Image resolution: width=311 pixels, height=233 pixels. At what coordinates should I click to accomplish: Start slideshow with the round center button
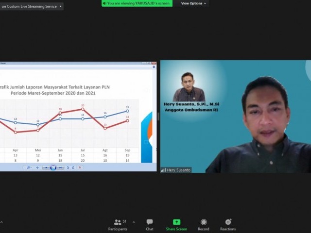tap(53, 167)
